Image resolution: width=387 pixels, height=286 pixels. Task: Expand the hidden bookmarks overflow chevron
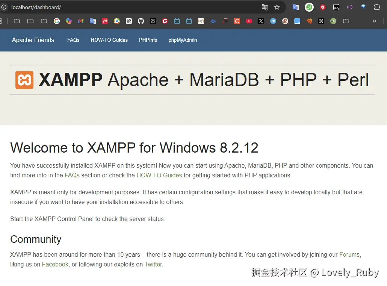tap(374, 21)
